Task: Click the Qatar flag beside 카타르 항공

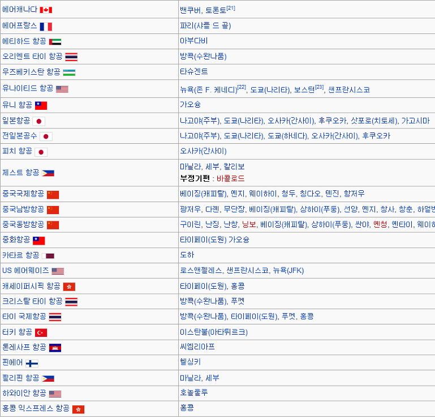Action: (48, 256)
